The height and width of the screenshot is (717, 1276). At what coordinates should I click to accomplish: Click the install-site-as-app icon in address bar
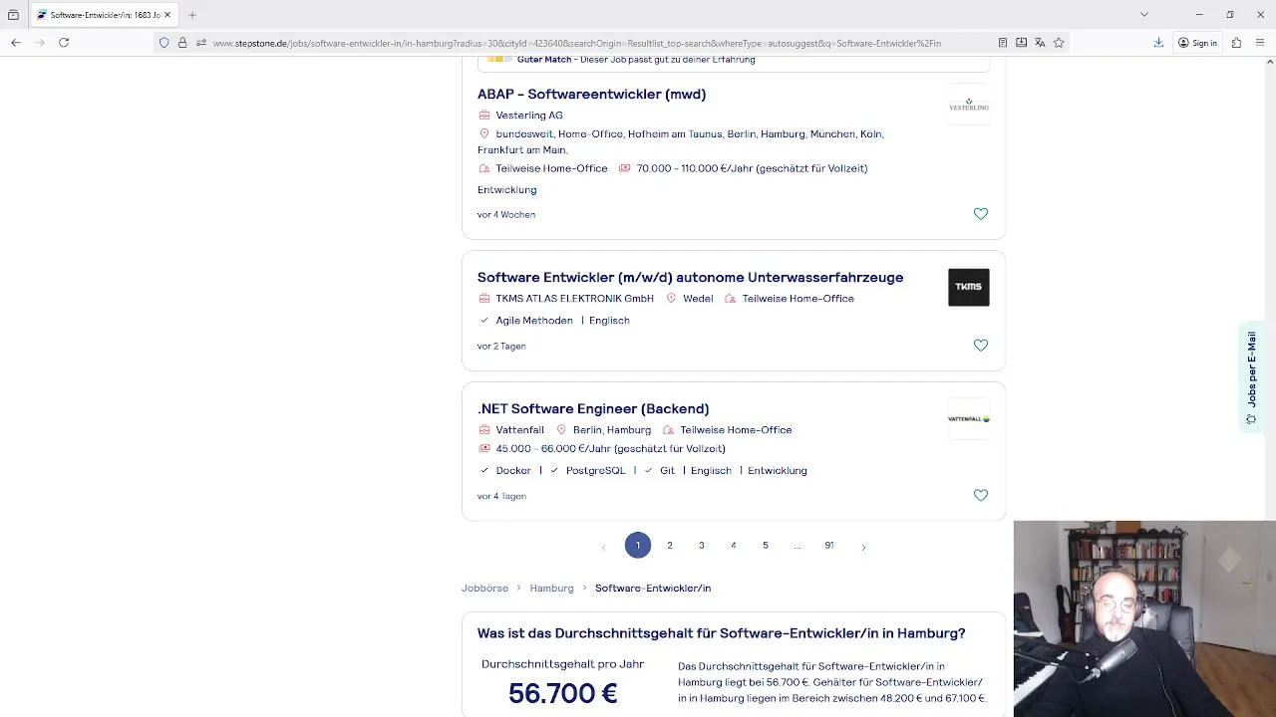1022,43
